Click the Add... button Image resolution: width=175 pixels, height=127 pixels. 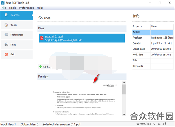(44, 67)
